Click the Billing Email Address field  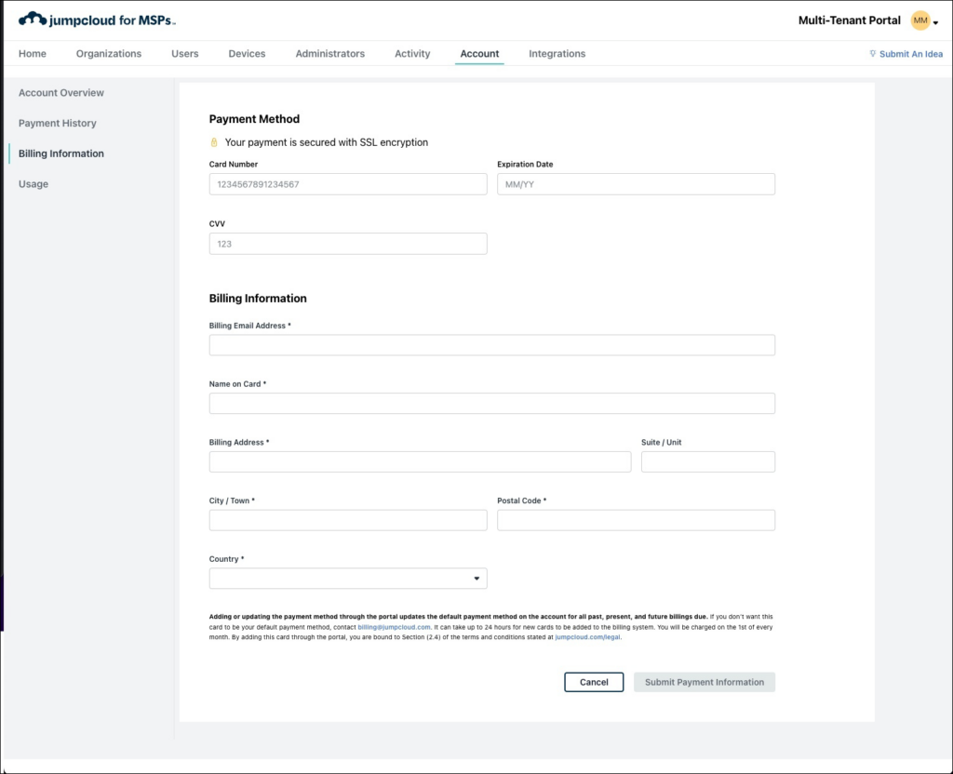(x=491, y=345)
